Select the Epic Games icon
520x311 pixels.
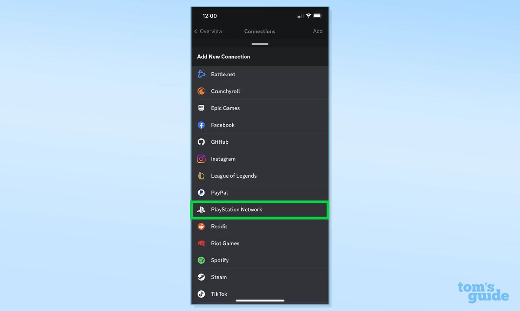click(x=201, y=108)
